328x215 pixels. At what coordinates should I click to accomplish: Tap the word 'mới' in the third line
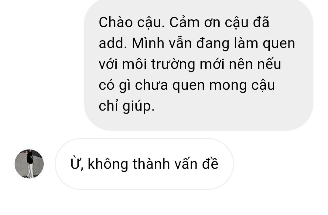point(212,64)
